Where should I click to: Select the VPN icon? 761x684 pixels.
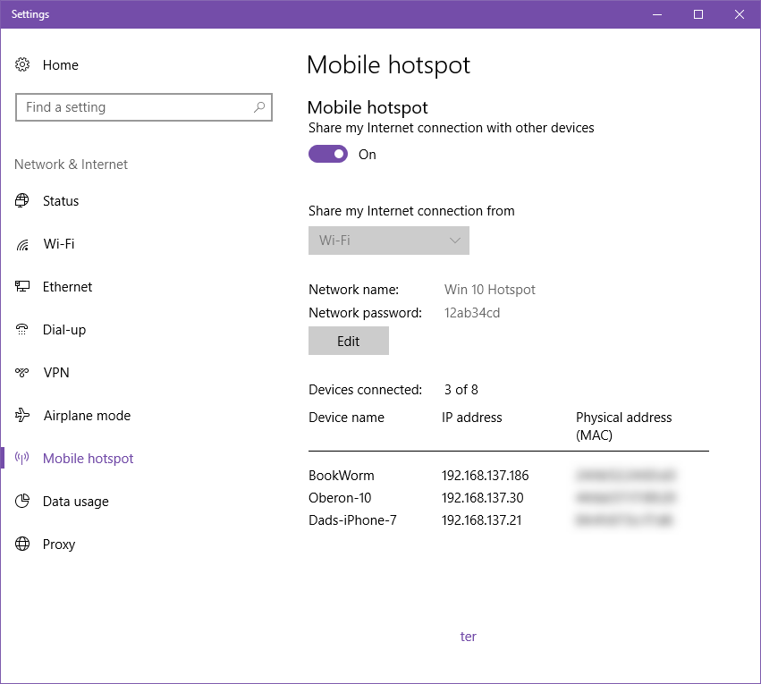(21, 372)
